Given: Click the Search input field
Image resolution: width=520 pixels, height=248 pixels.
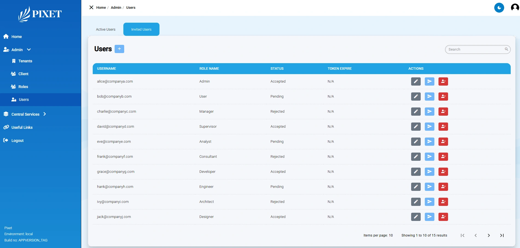Looking at the screenshot, I should [x=475, y=49].
